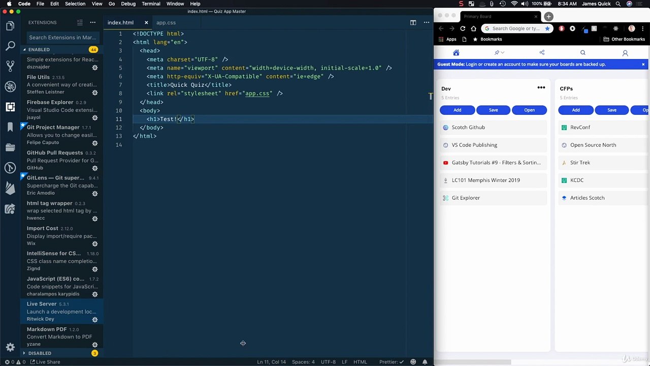
Task: Change the HTML language mode
Action: tap(360, 362)
